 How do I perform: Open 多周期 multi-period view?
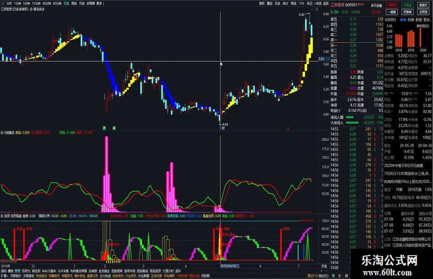(x=91, y=3)
